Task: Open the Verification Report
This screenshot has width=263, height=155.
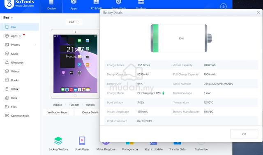Action: 58,112
